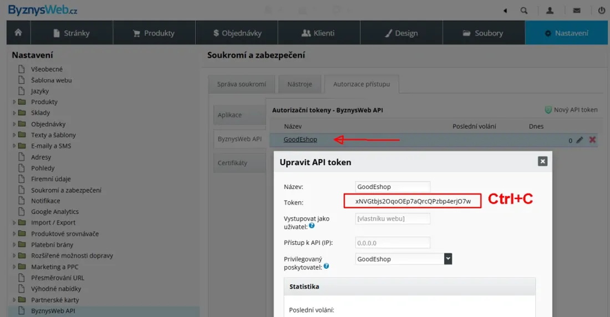Open the Soubory menu
This screenshot has width=610, height=317.
[484, 33]
